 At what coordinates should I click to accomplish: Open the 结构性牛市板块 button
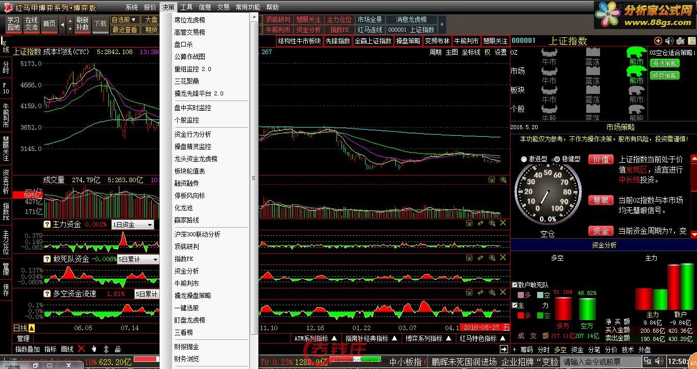click(x=300, y=41)
